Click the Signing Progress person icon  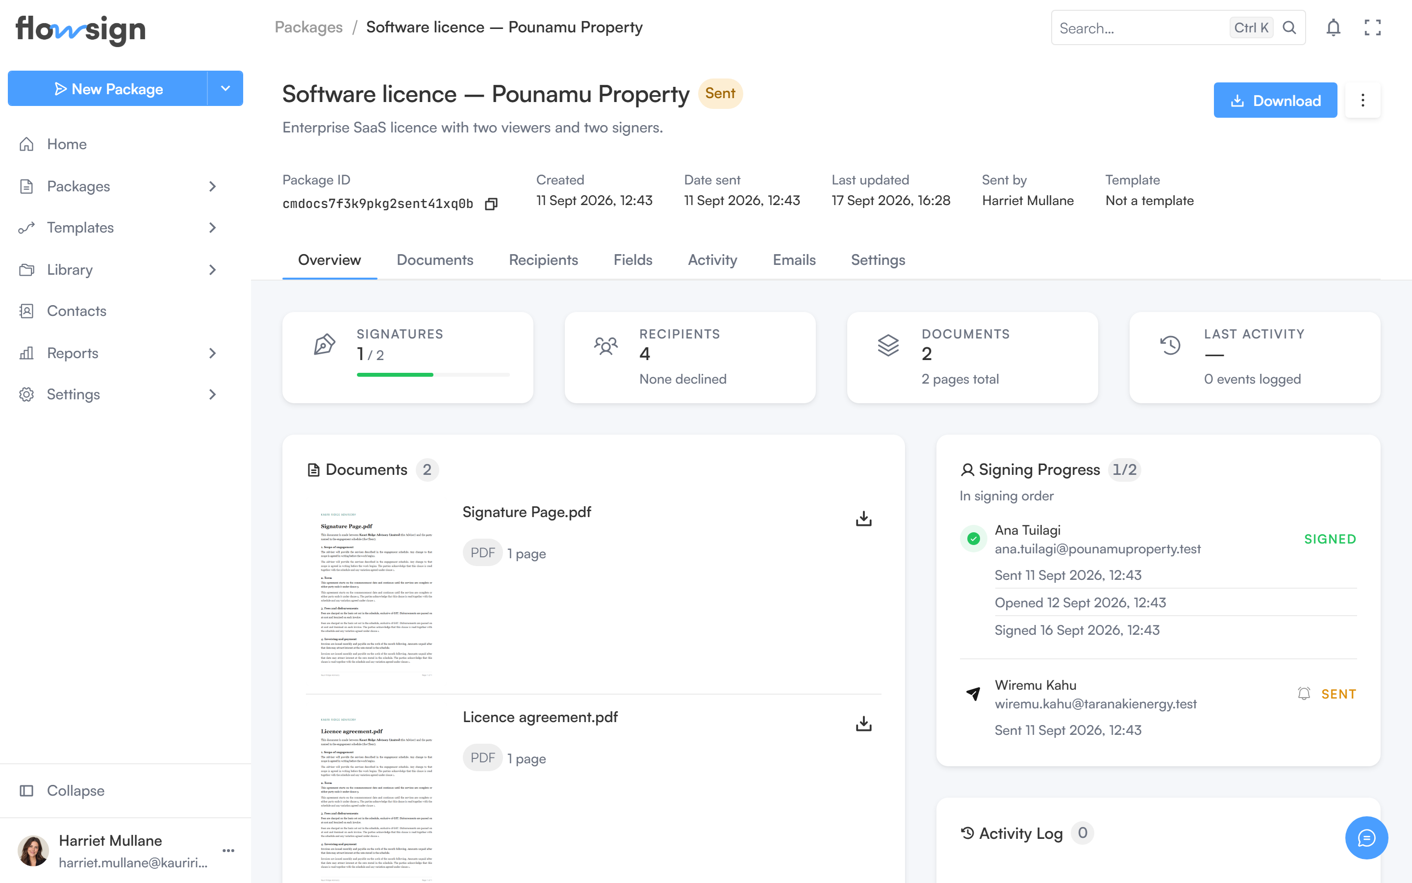[967, 469]
